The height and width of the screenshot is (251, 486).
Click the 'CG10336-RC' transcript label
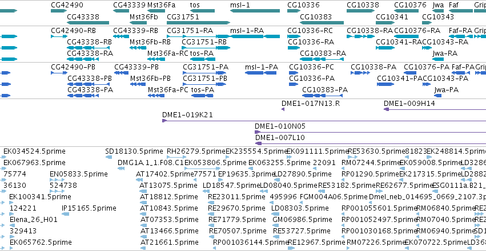point(310,31)
